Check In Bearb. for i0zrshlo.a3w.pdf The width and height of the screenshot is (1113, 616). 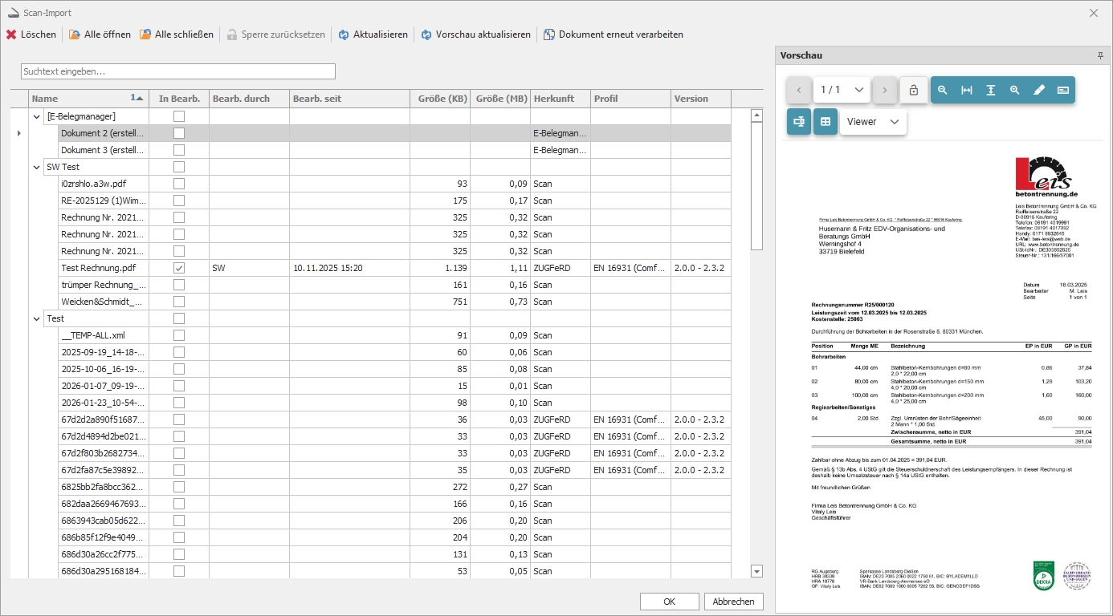[x=178, y=184]
